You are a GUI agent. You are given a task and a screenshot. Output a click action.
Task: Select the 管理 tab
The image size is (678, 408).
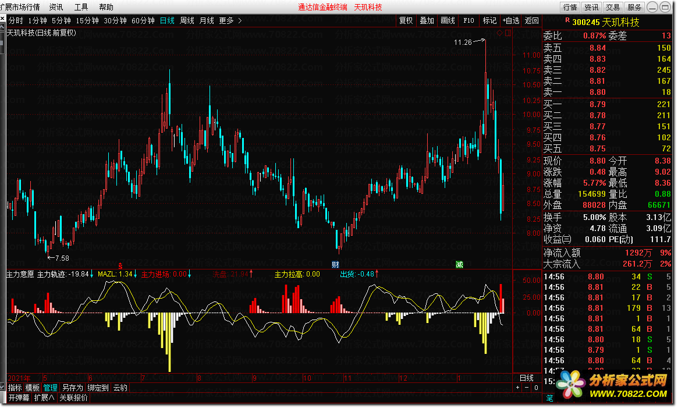click(x=50, y=388)
